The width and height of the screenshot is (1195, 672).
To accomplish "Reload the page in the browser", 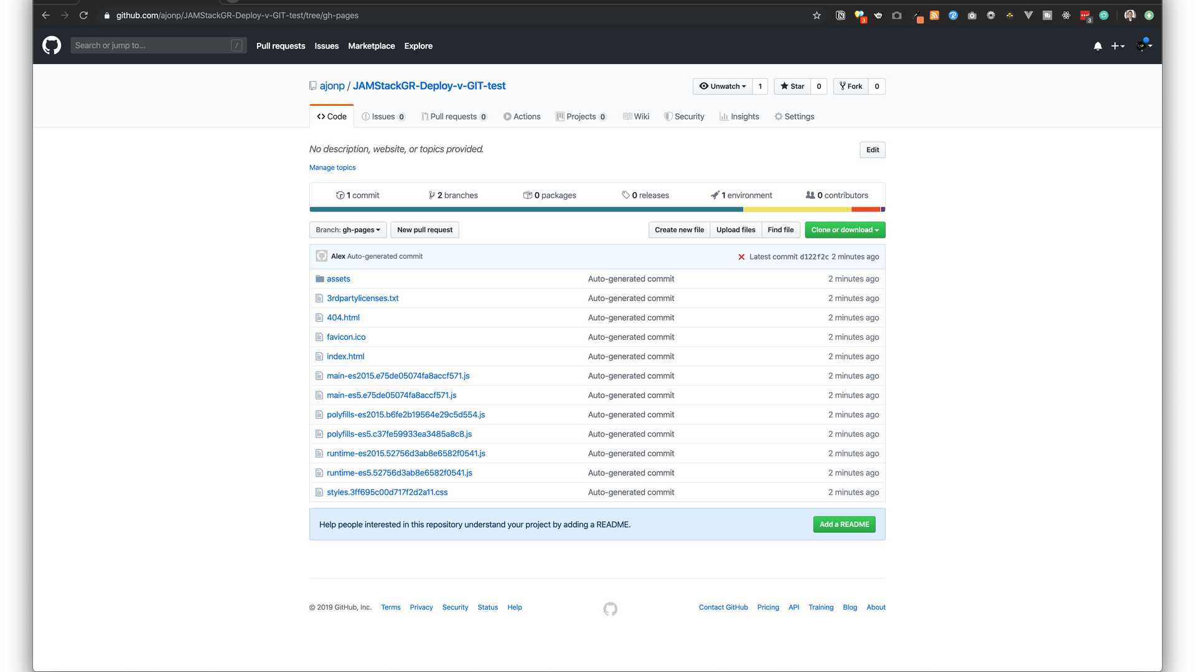I will pyautogui.click(x=83, y=16).
